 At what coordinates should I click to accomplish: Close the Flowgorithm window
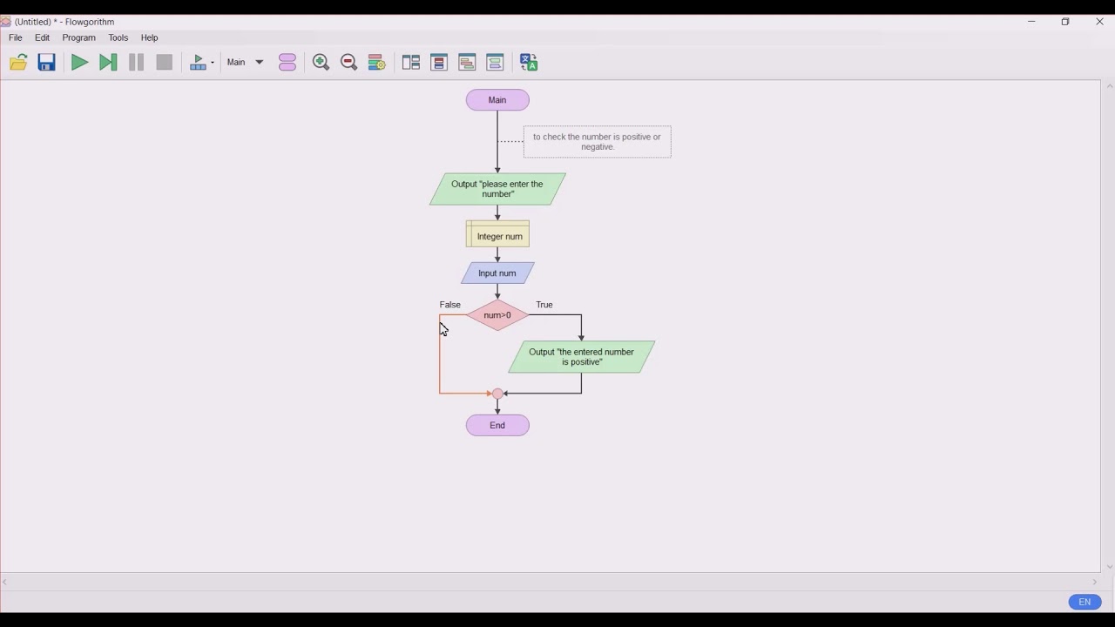(1099, 22)
